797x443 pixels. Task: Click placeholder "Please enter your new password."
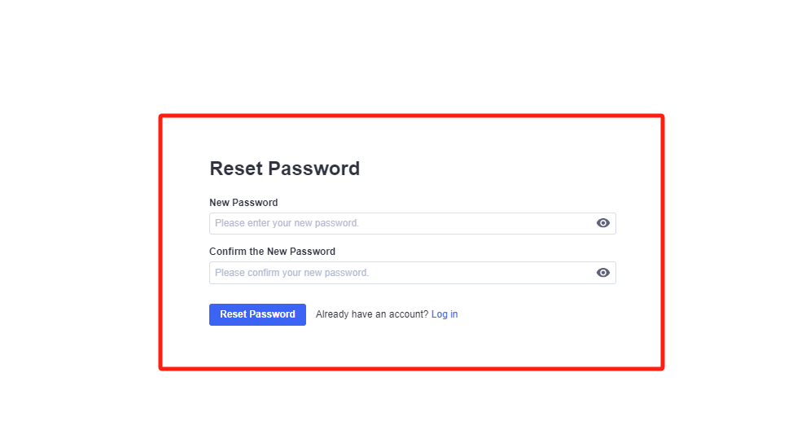tap(287, 223)
